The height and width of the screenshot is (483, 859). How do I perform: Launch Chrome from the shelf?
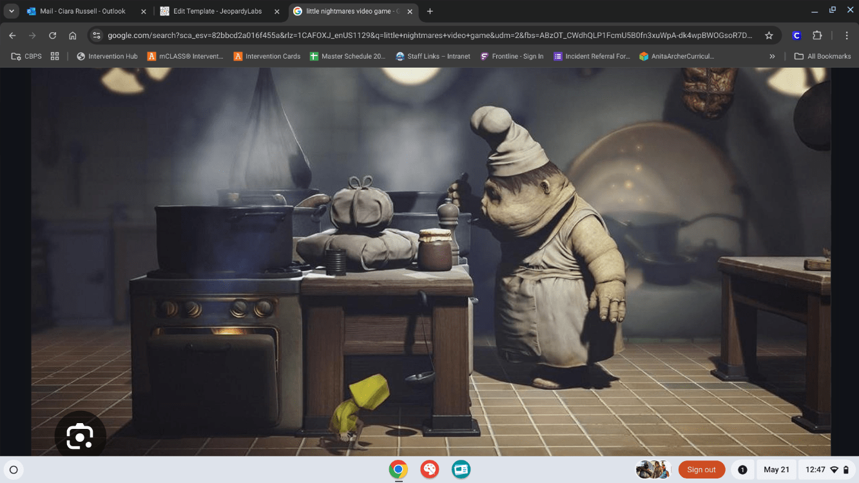tap(398, 469)
